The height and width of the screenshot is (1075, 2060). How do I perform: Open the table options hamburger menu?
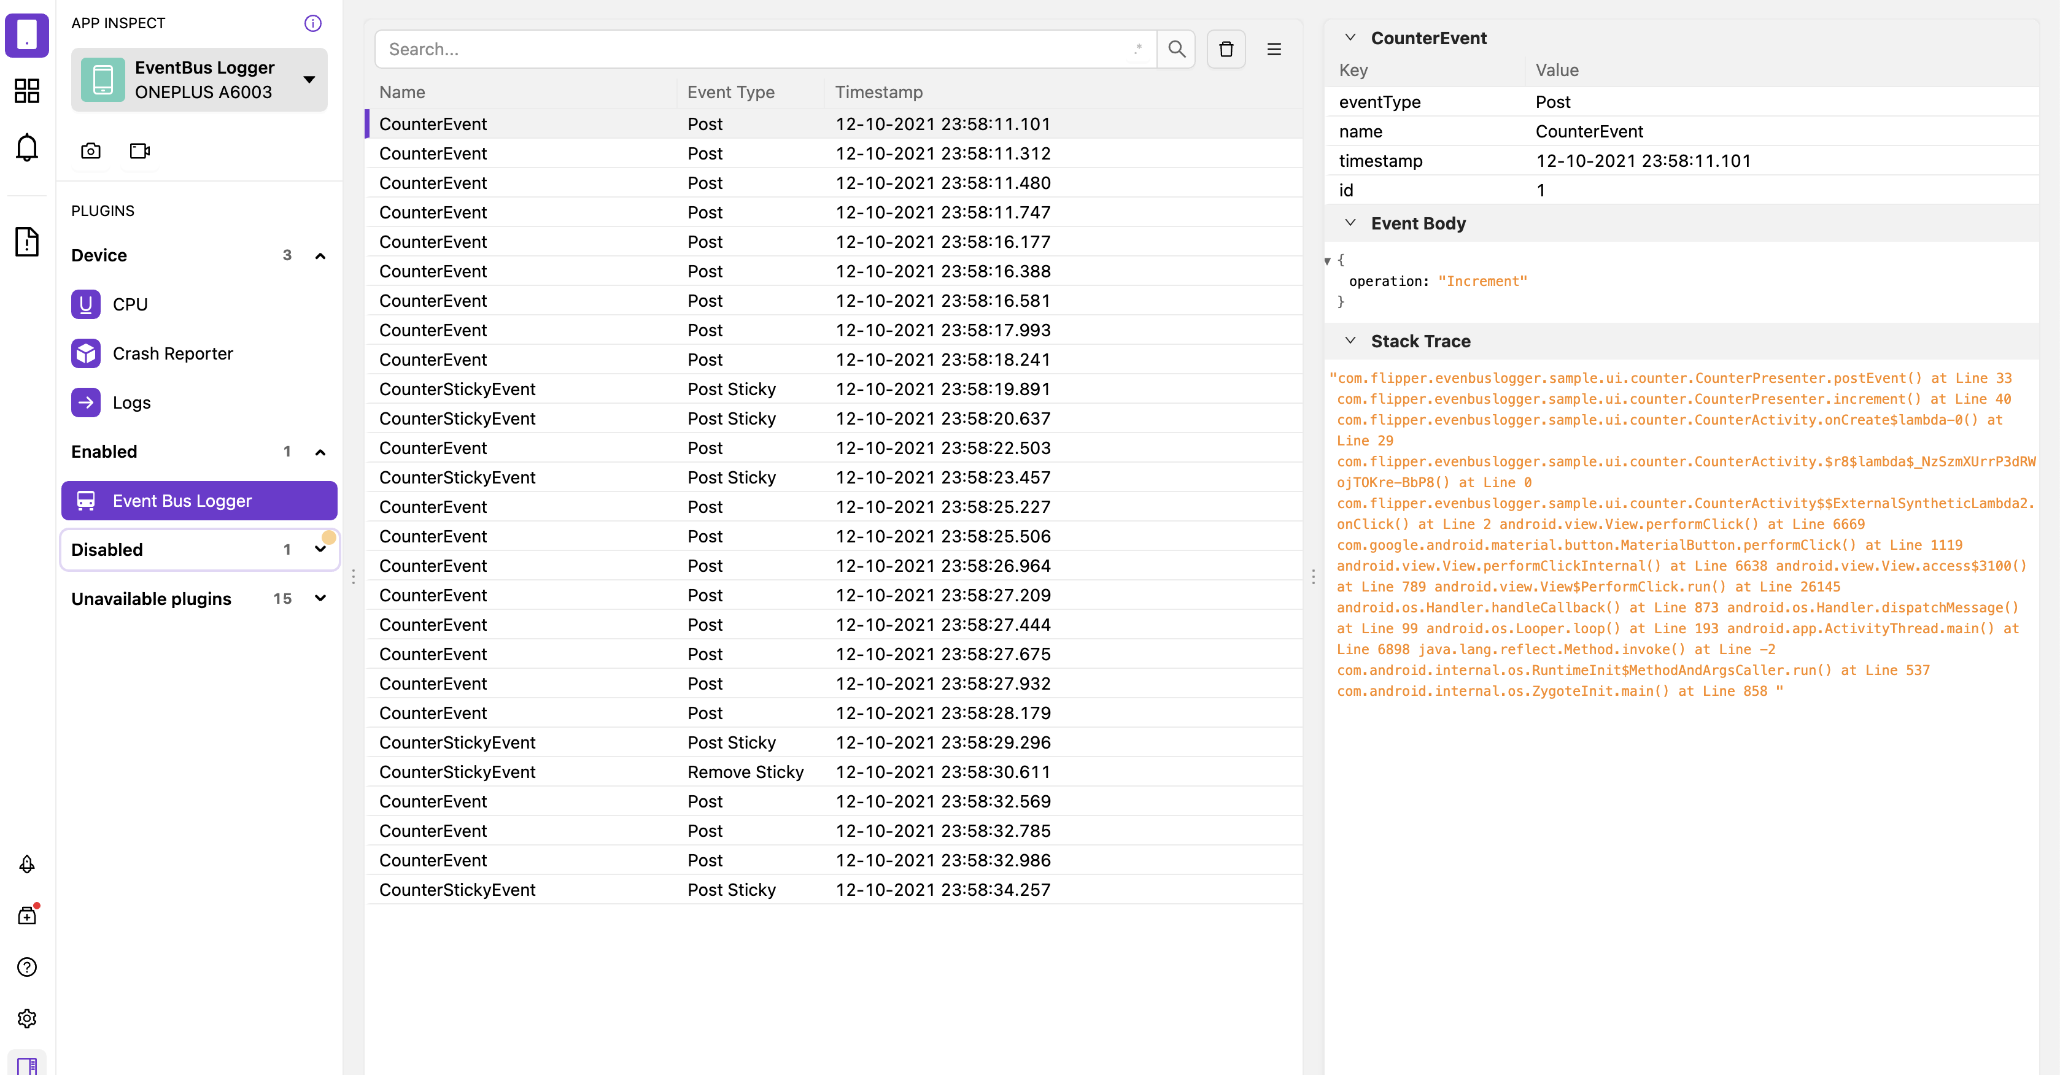(x=1274, y=50)
